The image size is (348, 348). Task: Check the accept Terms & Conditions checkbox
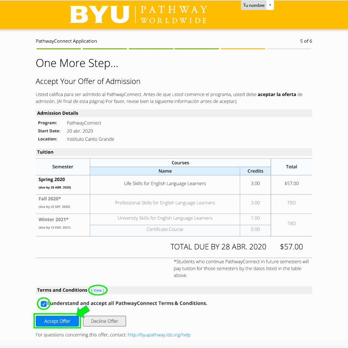click(44, 304)
